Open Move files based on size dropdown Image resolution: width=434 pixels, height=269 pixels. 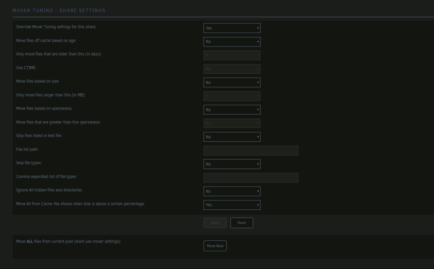pyautogui.click(x=232, y=82)
